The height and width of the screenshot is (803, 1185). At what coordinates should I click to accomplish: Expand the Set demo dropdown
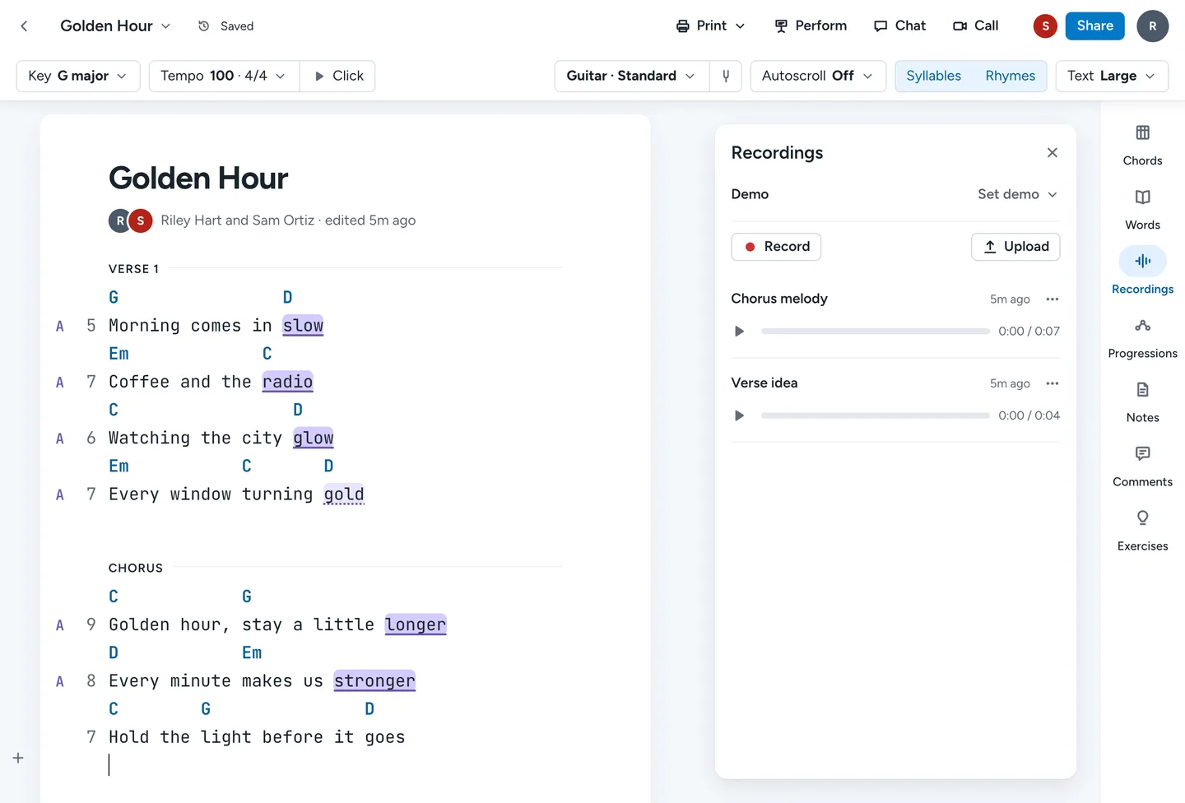click(x=1017, y=194)
